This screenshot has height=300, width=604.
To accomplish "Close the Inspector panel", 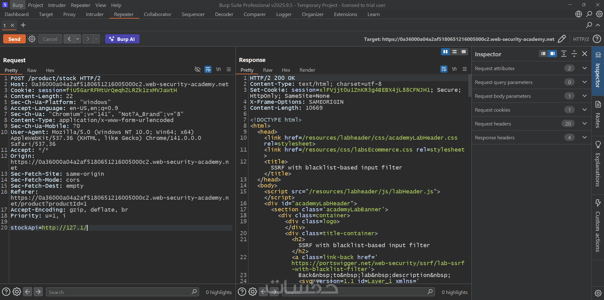I will (584, 54).
